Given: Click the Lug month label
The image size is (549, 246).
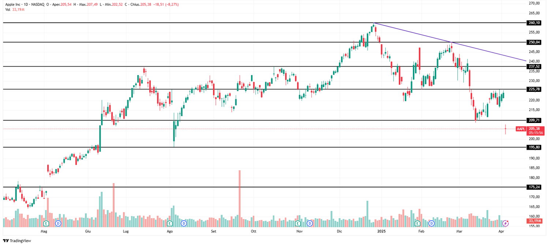Looking at the screenshot, I should (x=126, y=232).
